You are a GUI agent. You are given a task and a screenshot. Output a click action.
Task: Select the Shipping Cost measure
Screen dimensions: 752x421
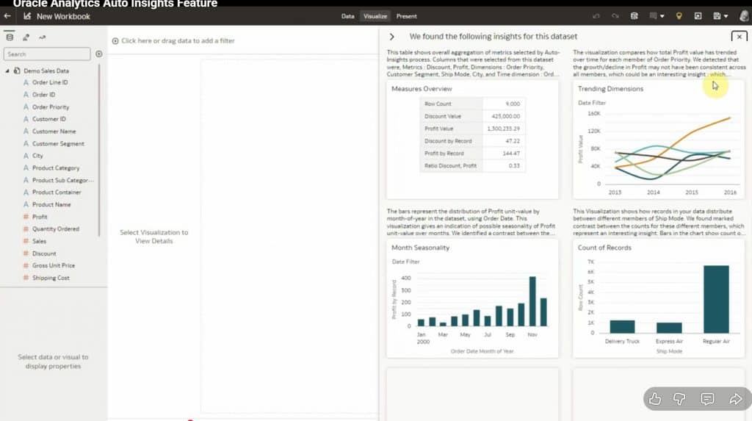pos(51,278)
